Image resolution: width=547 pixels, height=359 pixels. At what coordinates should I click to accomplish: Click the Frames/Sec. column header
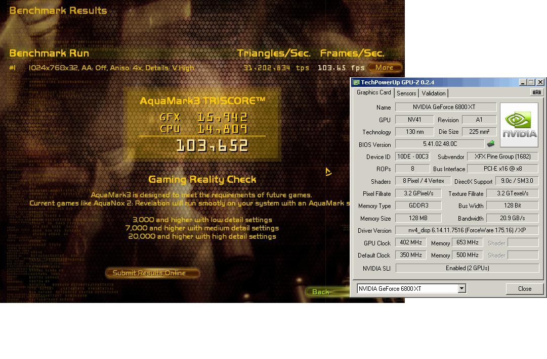(352, 54)
